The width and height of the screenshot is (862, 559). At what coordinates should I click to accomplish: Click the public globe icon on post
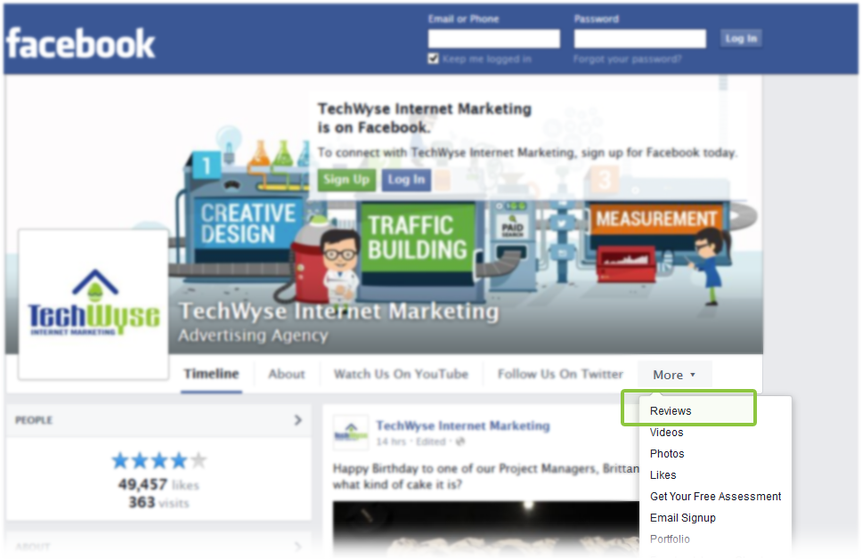tap(460, 442)
